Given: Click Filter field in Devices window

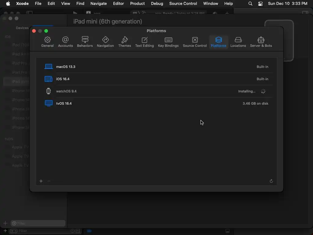Looking at the screenshot, I should point(38,223).
